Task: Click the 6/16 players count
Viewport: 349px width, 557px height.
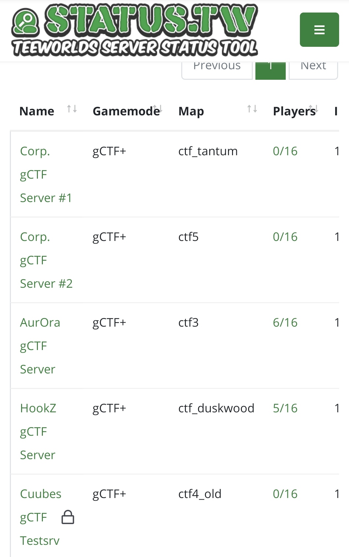Action: (x=285, y=322)
